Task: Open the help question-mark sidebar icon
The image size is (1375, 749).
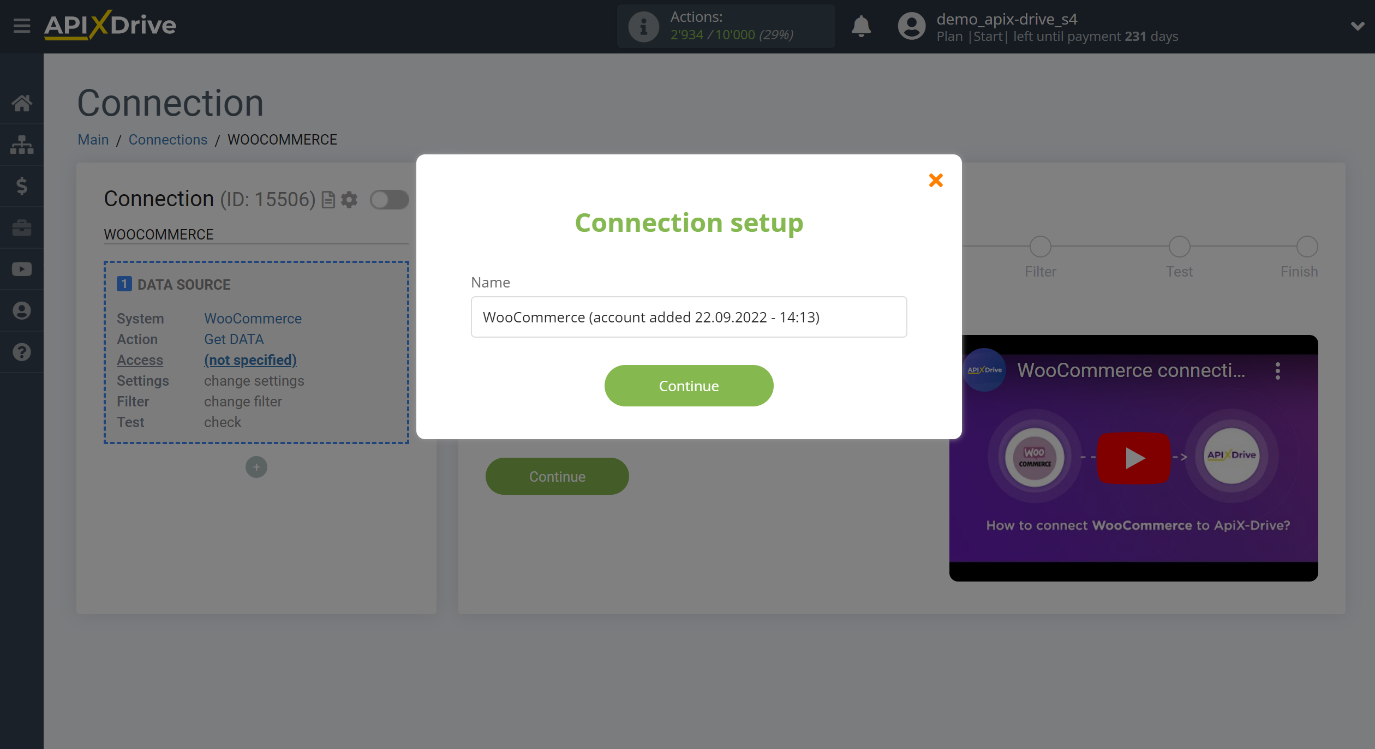Action: (x=22, y=352)
